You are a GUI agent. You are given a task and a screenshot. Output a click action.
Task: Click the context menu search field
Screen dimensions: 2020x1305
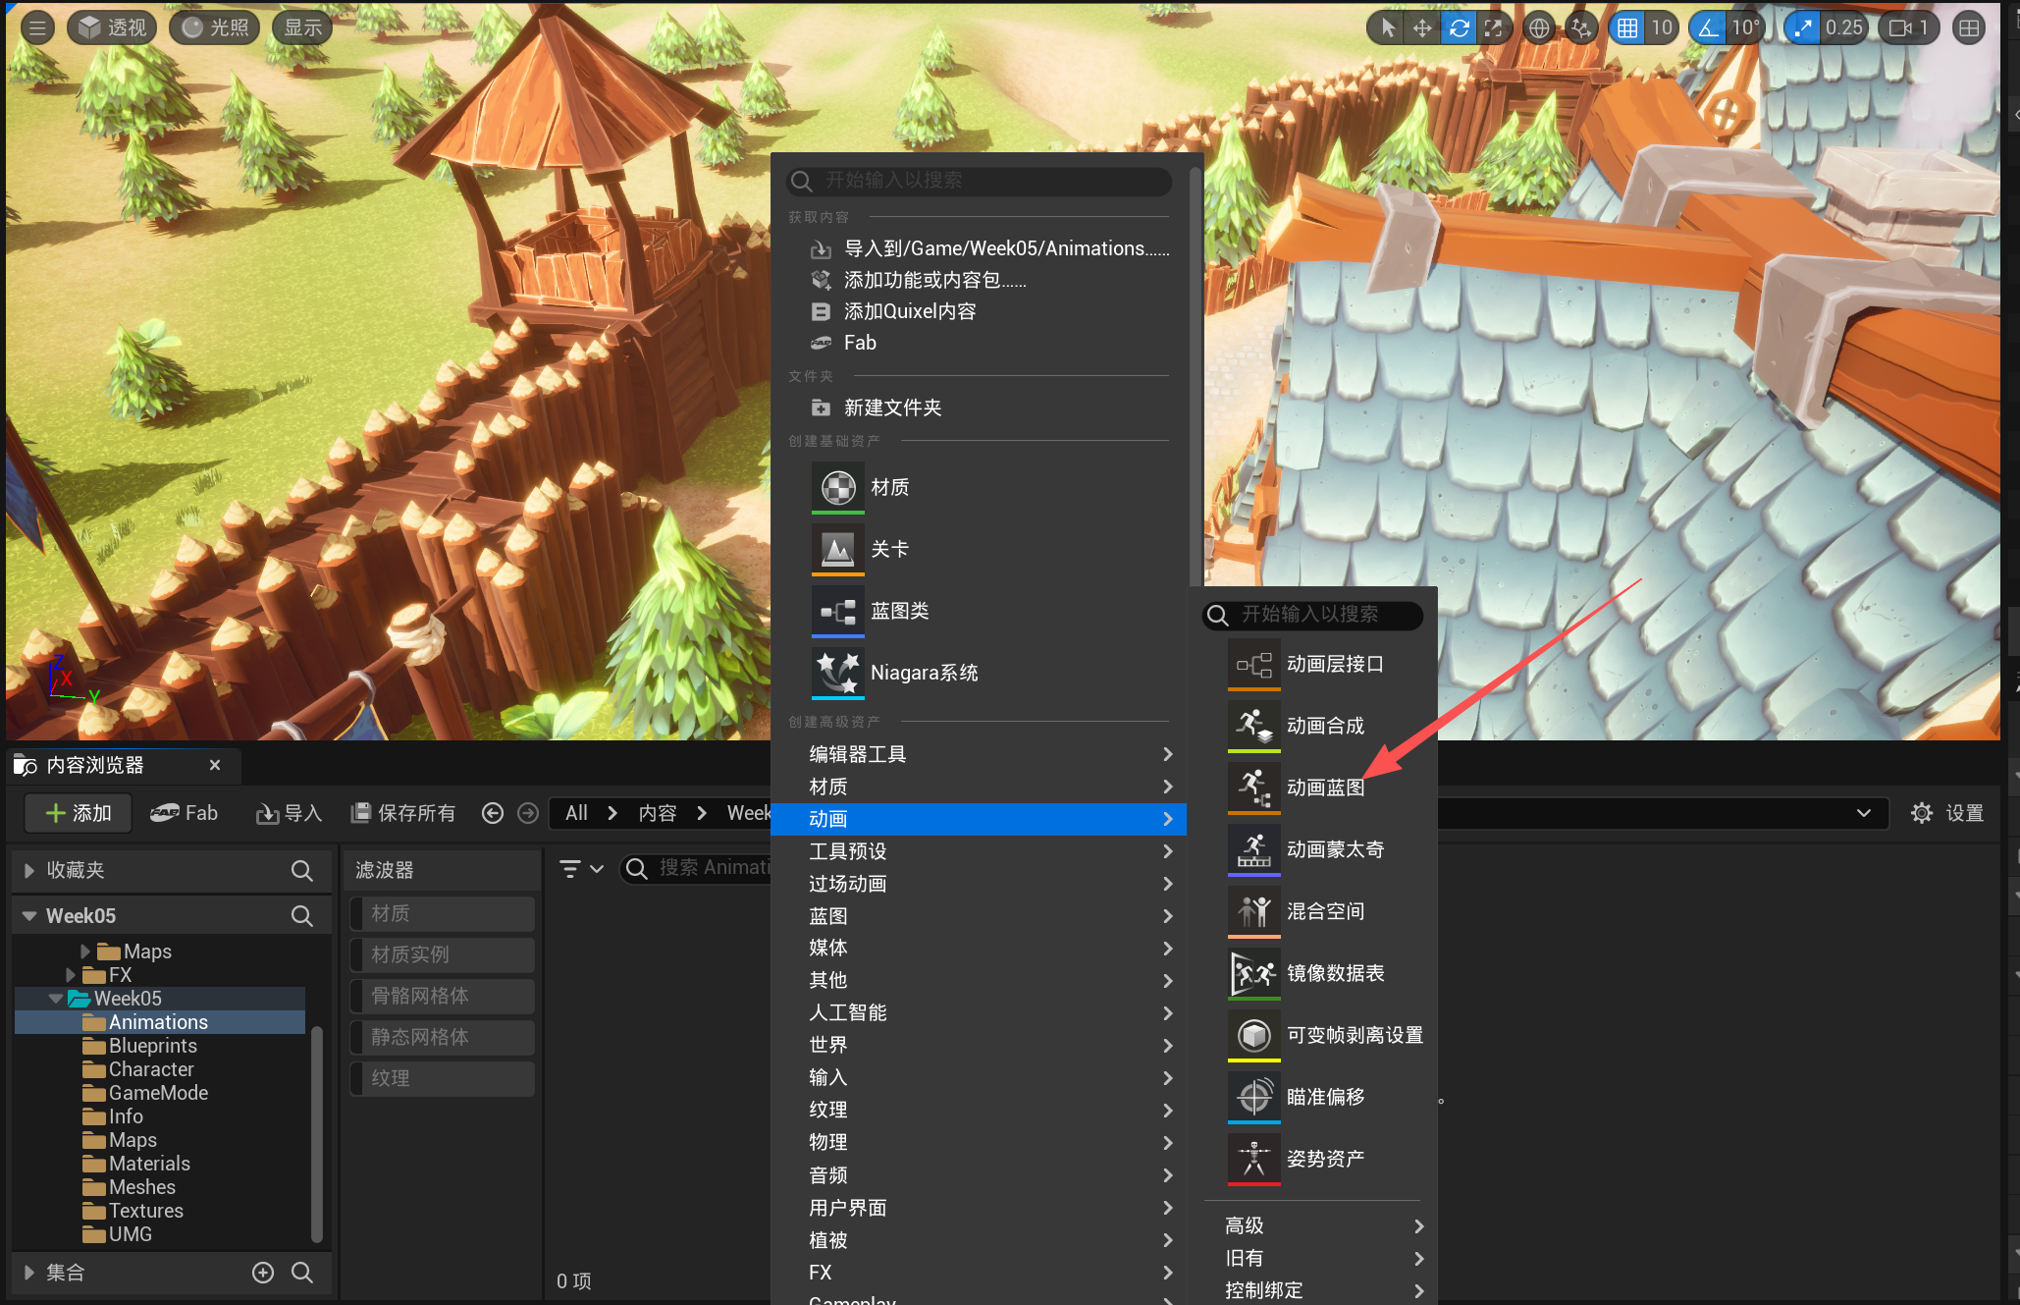[979, 181]
